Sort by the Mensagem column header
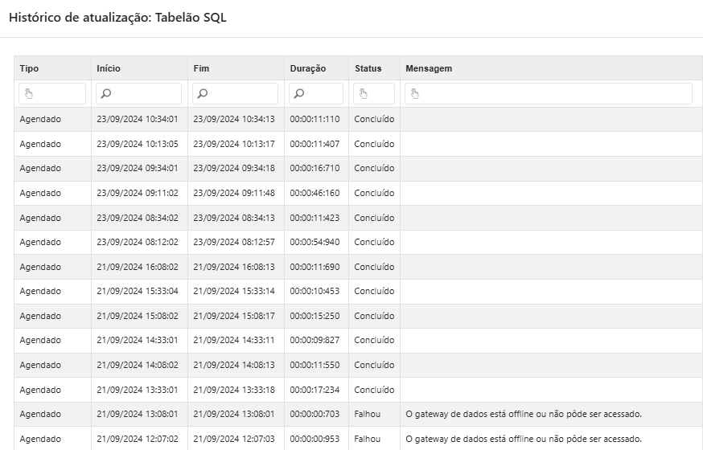Screen dimensions: 703x450 pyautogui.click(x=429, y=68)
